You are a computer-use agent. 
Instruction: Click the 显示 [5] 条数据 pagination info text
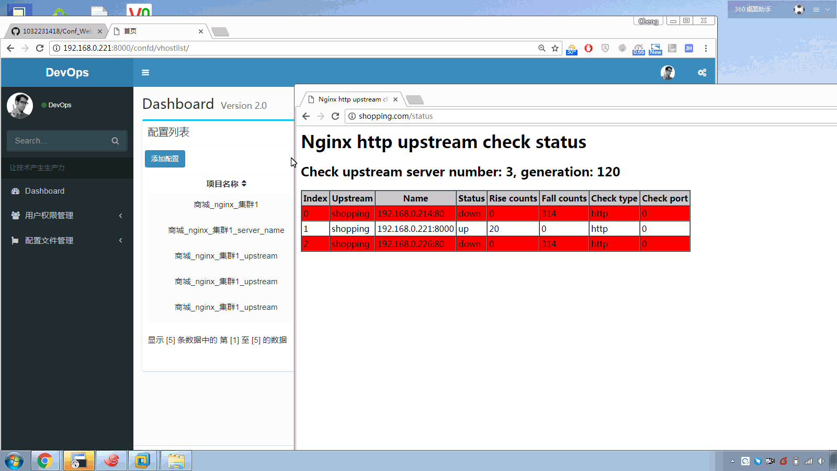tap(217, 340)
